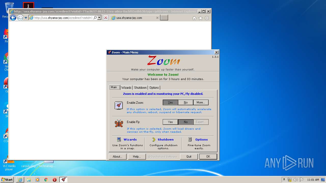The image size is (326, 183).
Task: Open More... options for Enable Zoom
Action: pyautogui.click(x=201, y=102)
